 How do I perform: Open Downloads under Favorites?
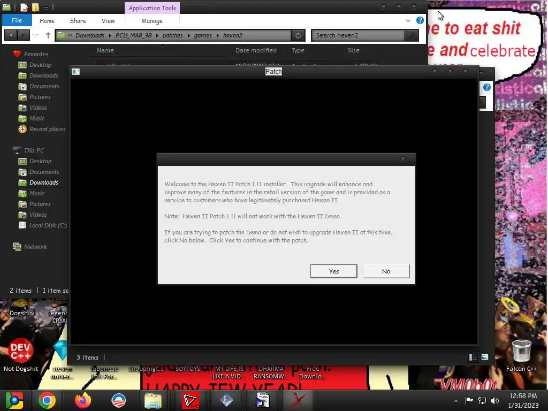click(x=44, y=75)
